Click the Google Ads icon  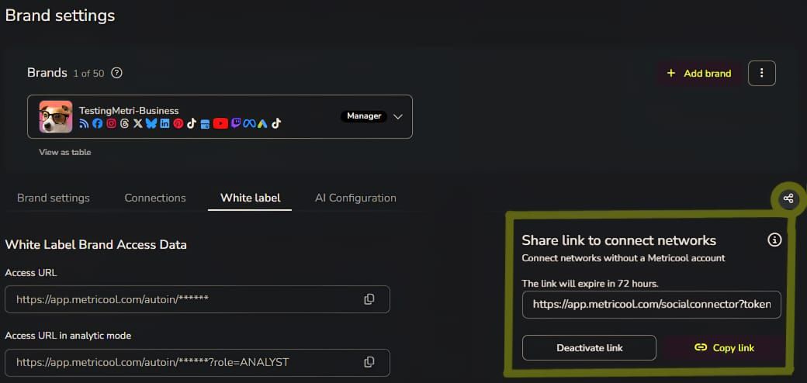click(262, 123)
